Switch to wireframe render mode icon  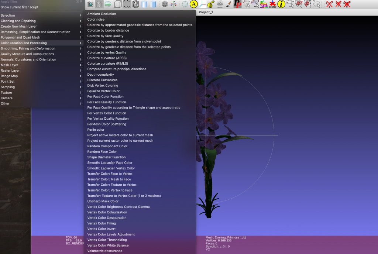[135, 4]
